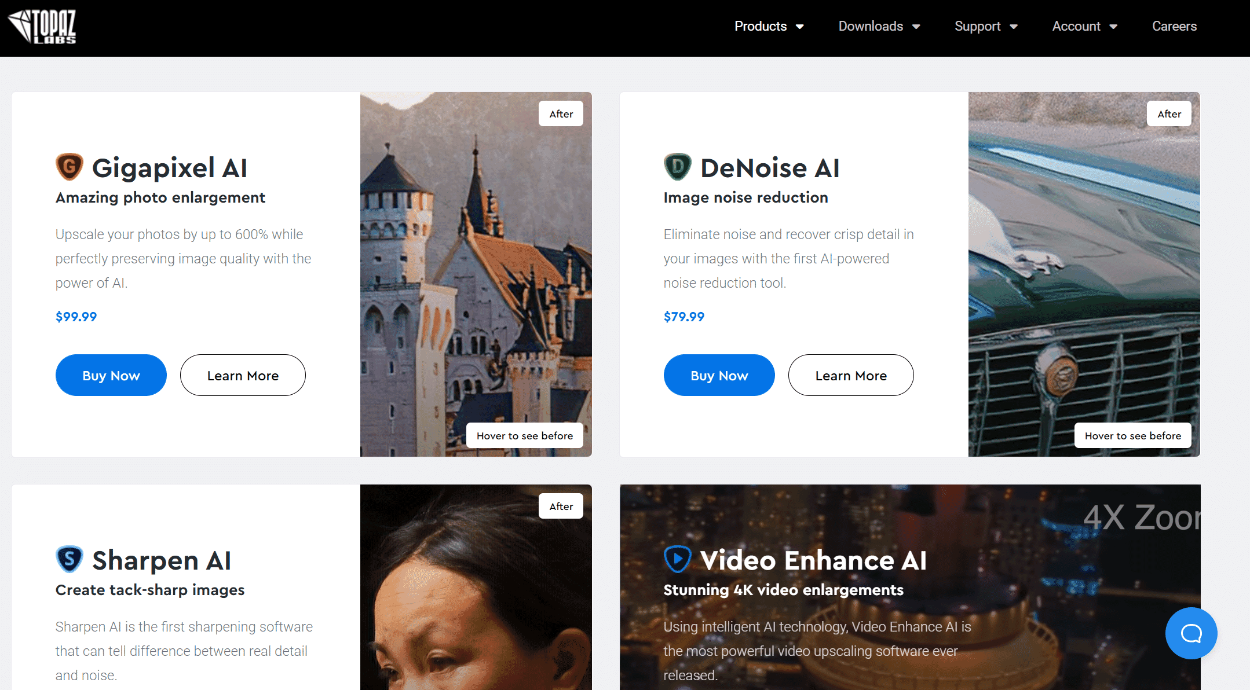The image size is (1250, 690).
Task: Click the After label on portrait image
Action: point(561,506)
